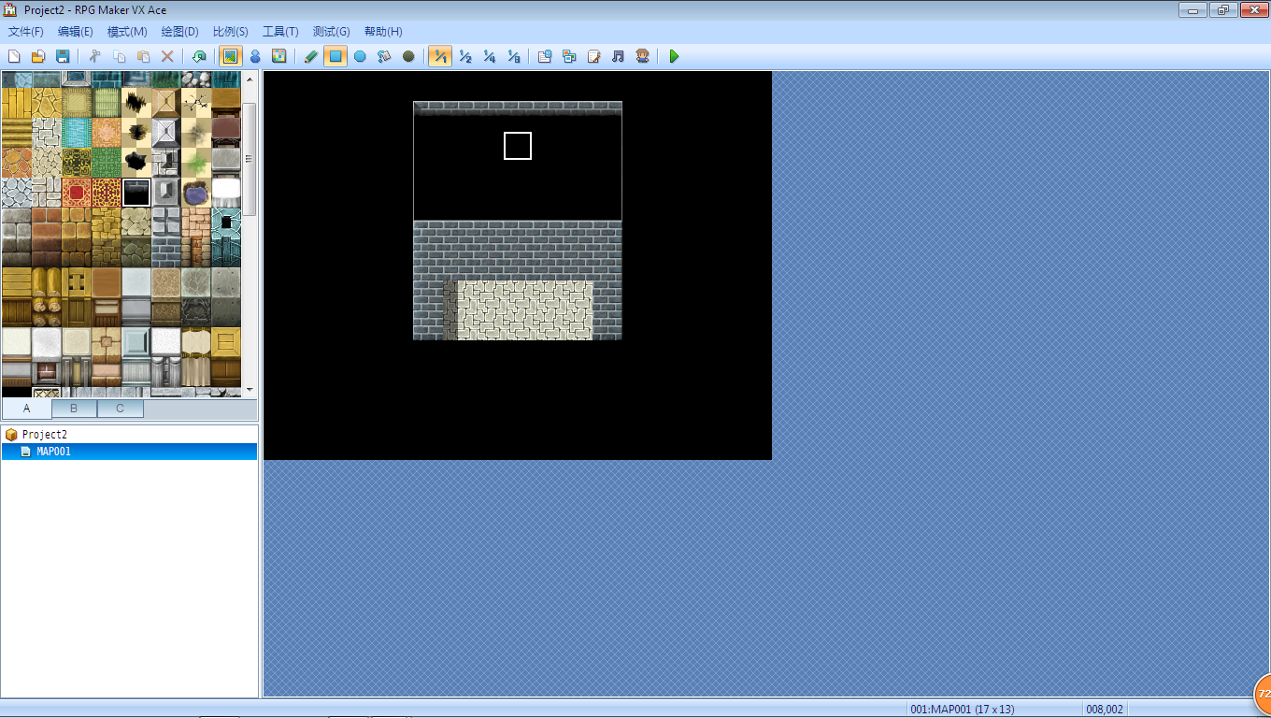
Task: Open project folder icon
Action: click(38, 56)
